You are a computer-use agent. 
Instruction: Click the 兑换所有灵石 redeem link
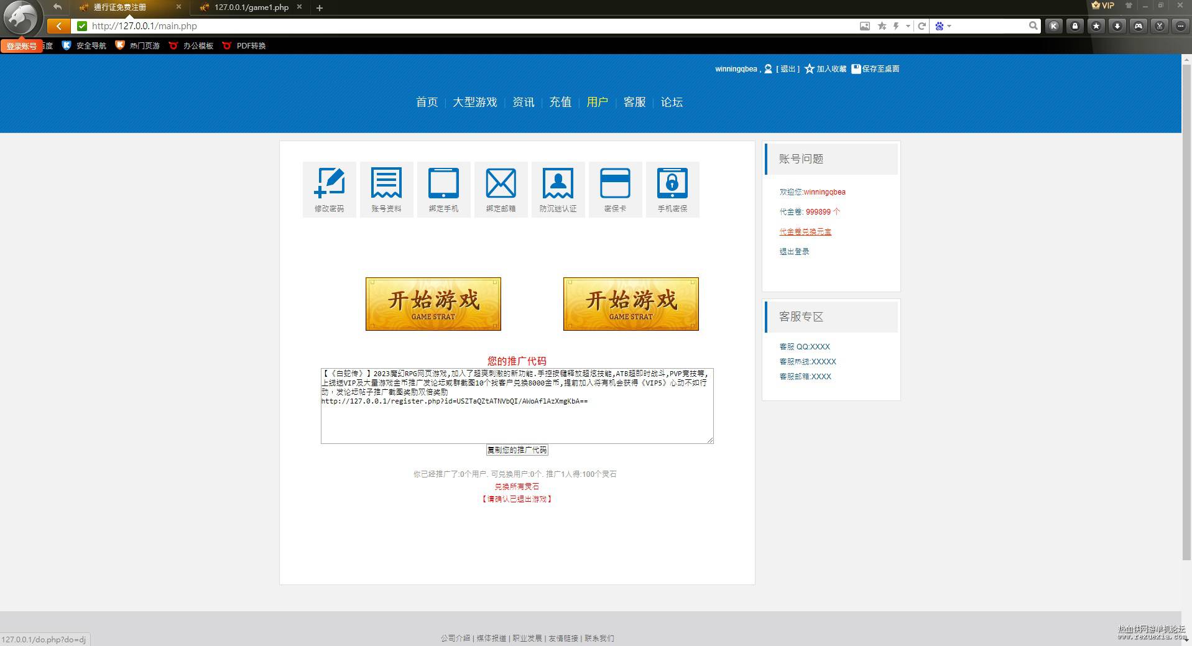[517, 487]
